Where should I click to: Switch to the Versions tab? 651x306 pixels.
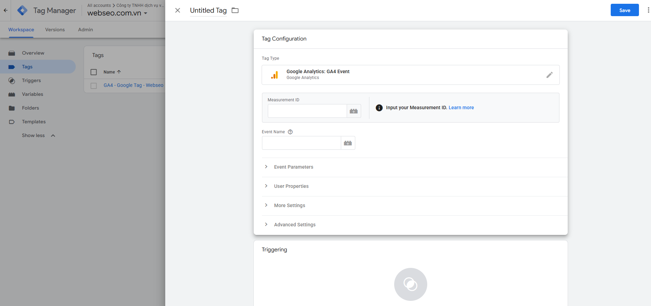(x=55, y=30)
